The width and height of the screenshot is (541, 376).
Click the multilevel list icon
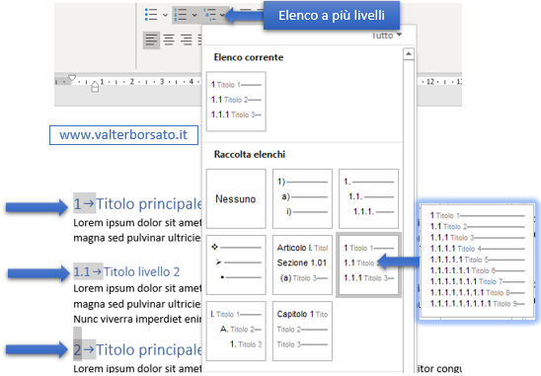(209, 15)
